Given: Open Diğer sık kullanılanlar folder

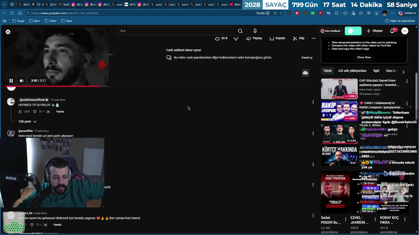Looking at the screenshot, I should click(x=400, y=21).
